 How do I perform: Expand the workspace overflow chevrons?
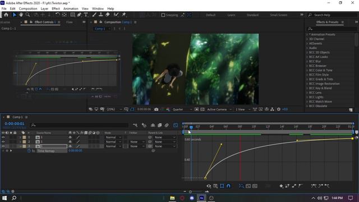[x=302, y=15]
